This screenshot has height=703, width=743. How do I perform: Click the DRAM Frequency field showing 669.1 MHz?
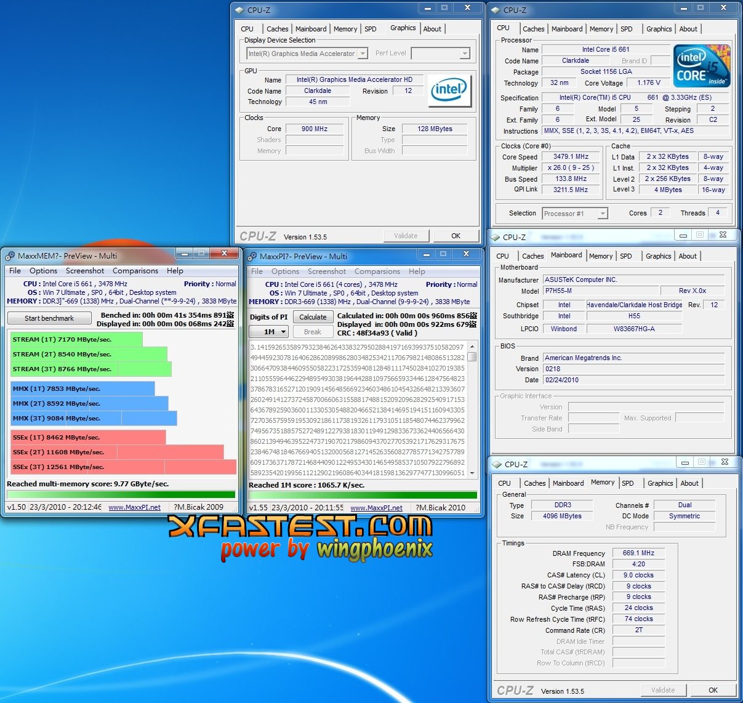point(638,553)
